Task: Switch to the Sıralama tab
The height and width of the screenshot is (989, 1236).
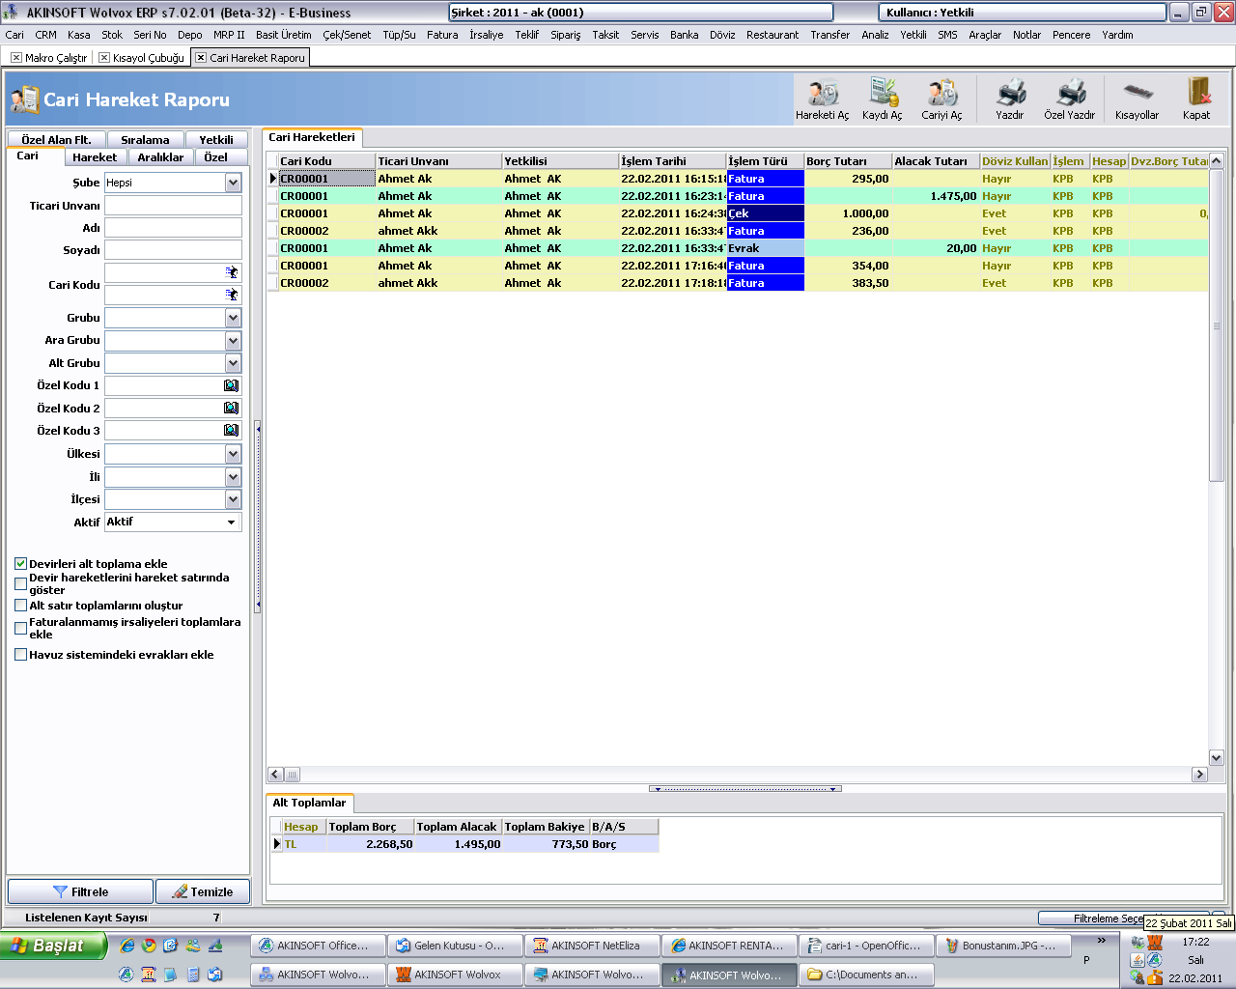Action: tap(145, 140)
